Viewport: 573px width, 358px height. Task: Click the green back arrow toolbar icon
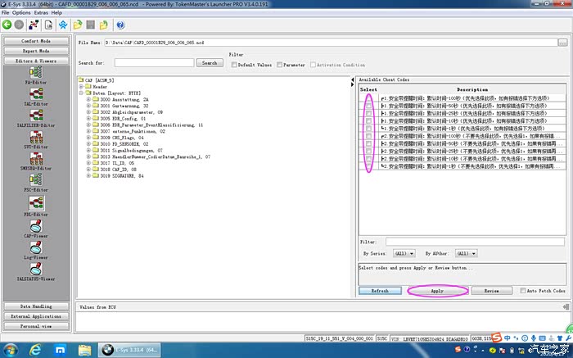tap(7, 25)
